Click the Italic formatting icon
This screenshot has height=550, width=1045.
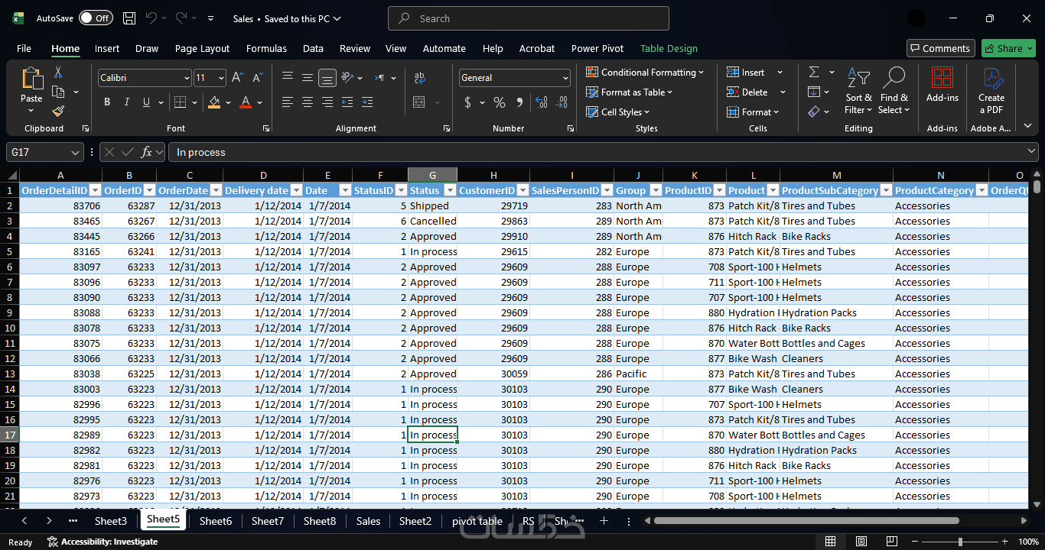click(x=127, y=102)
